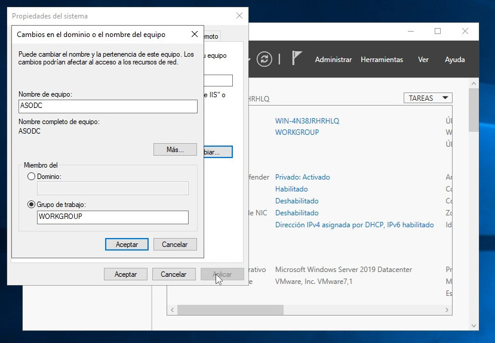Viewport: 495px width, 343px height.
Task: Close the domain changes dialog with X
Action: click(x=194, y=35)
